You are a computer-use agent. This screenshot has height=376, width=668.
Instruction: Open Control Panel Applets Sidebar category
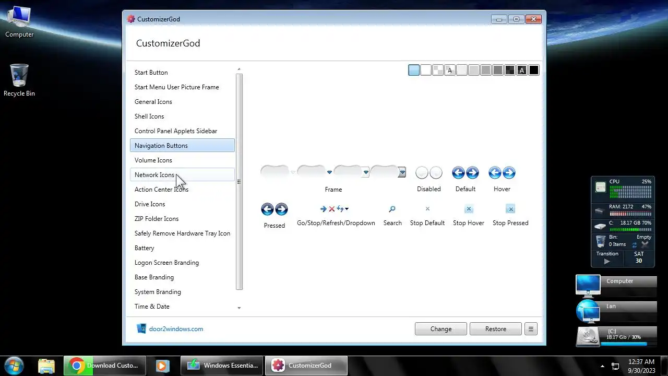(x=182, y=131)
